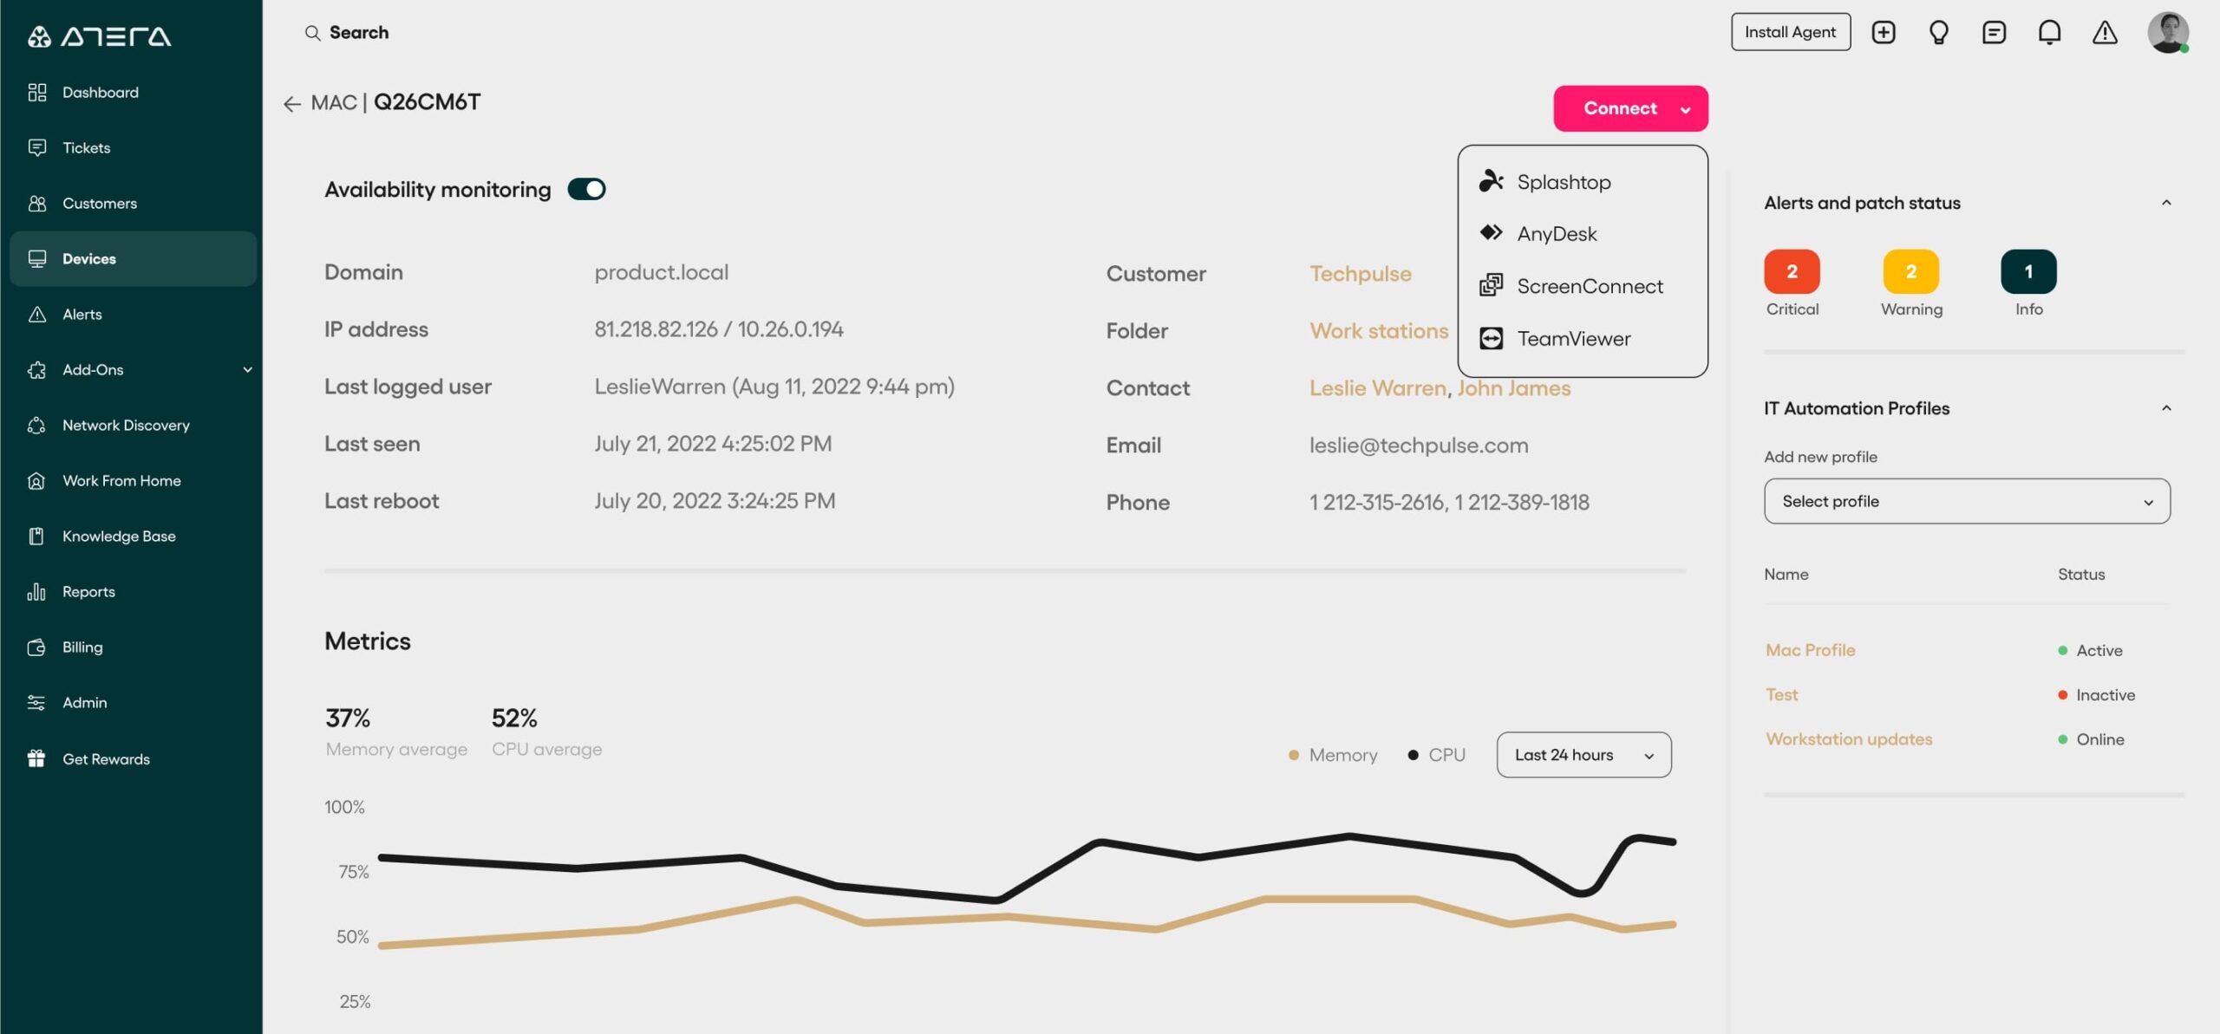Click the lightbulb ideas icon in top bar
This screenshot has width=2220, height=1034.
1940,31
